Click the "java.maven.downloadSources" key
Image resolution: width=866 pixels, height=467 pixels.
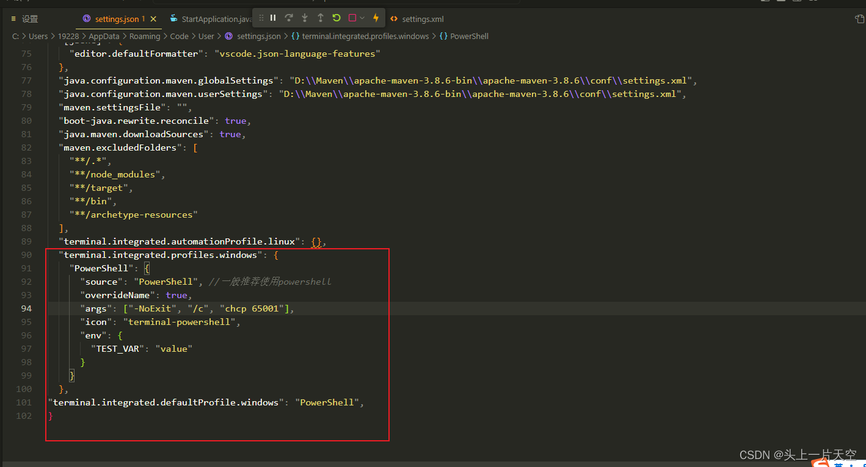coord(134,134)
